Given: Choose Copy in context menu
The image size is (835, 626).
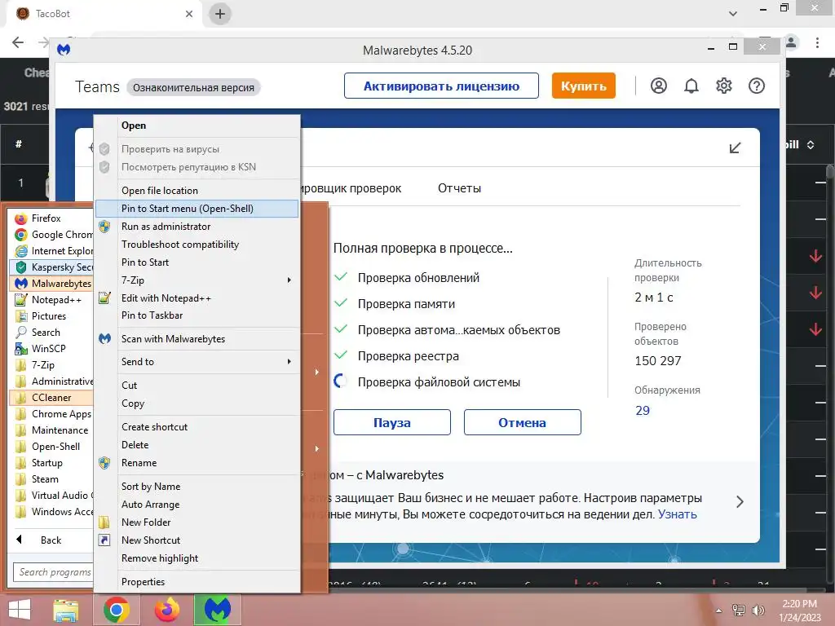Looking at the screenshot, I should pyautogui.click(x=197, y=403).
